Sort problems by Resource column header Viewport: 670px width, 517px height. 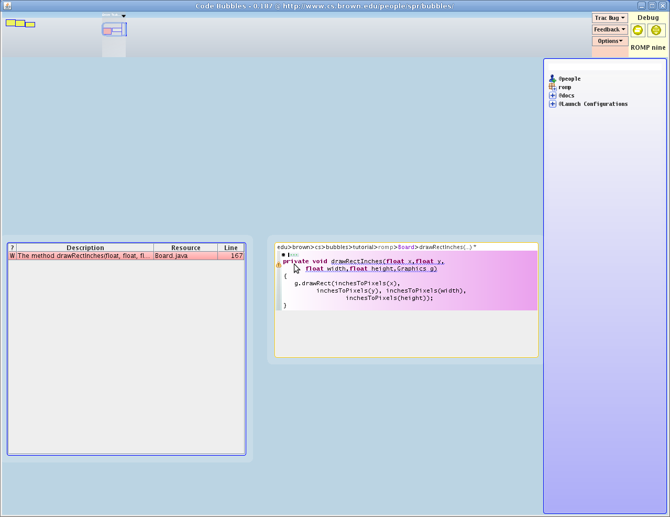185,247
